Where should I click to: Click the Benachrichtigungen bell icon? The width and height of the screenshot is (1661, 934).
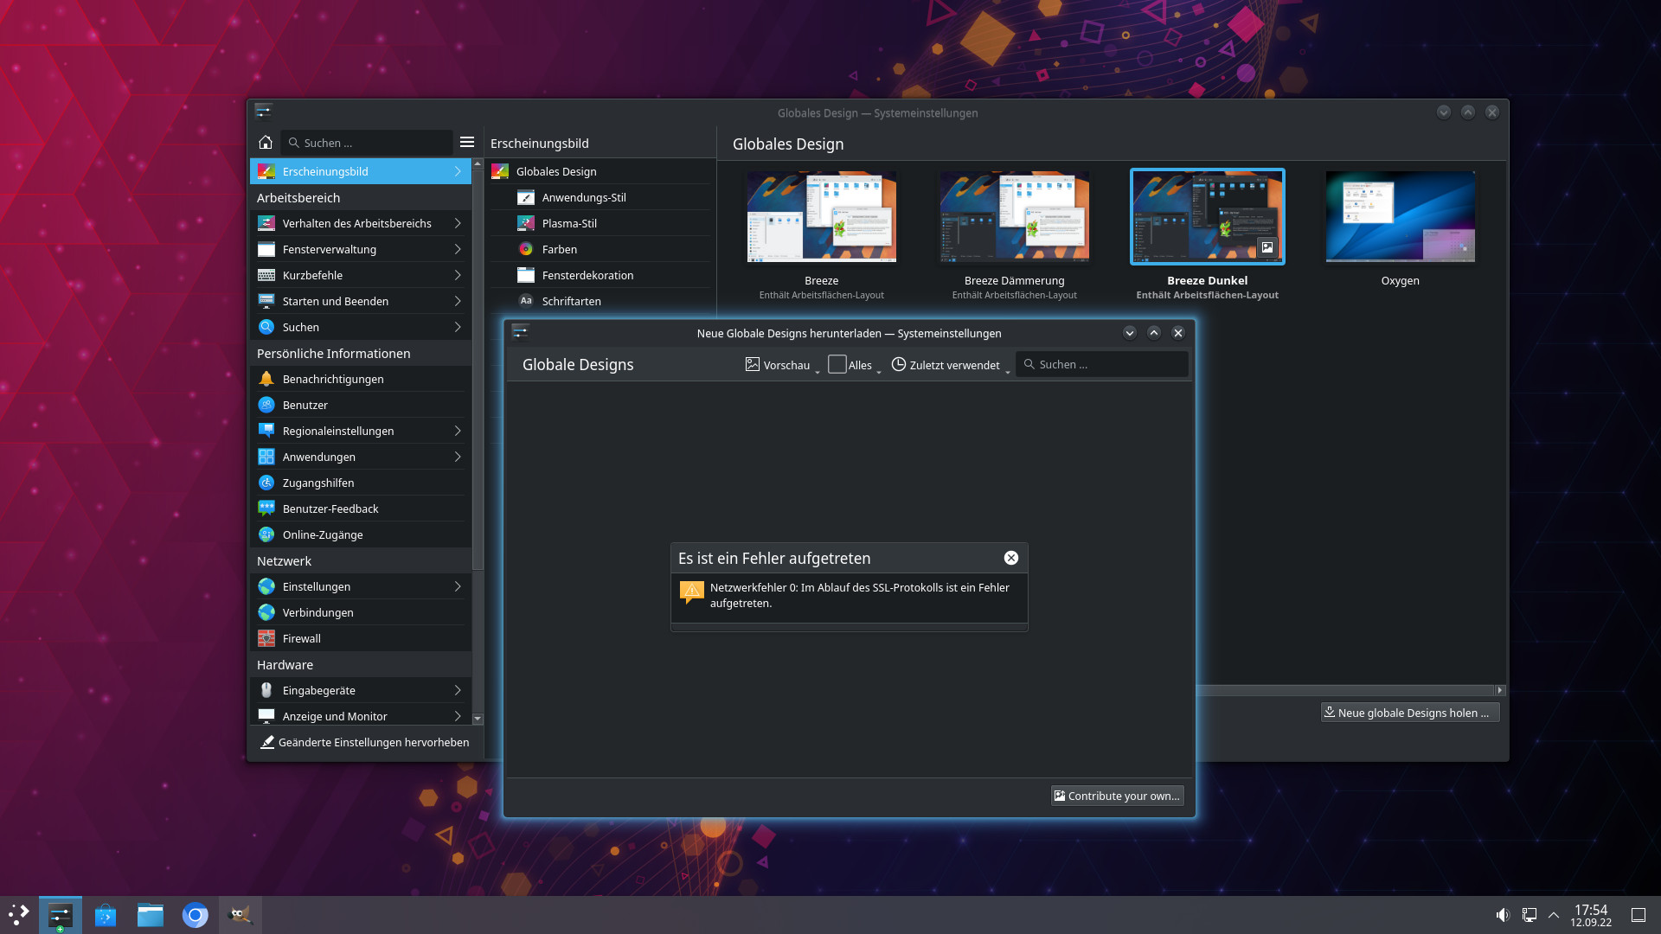click(x=266, y=379)
